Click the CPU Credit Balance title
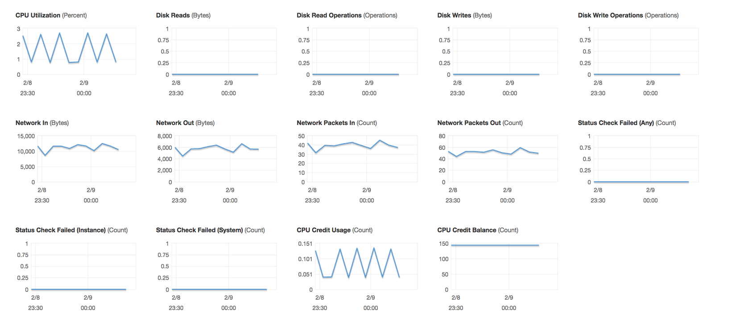 pos(467,230)
